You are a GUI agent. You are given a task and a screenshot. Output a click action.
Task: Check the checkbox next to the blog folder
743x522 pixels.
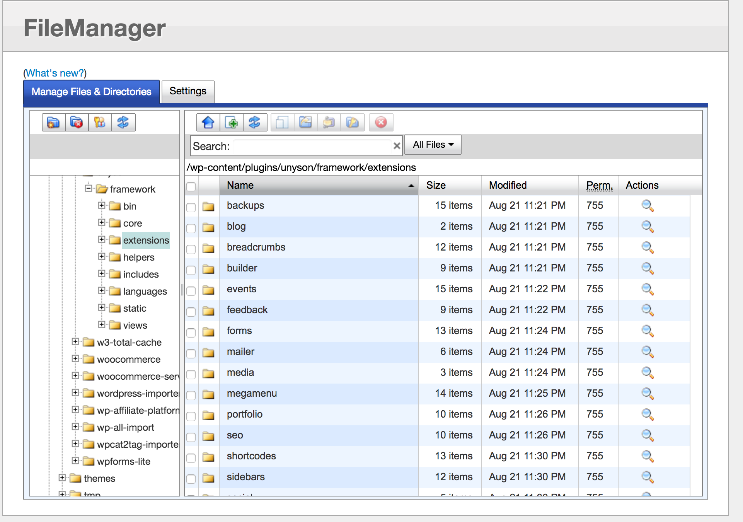point(191,229)
